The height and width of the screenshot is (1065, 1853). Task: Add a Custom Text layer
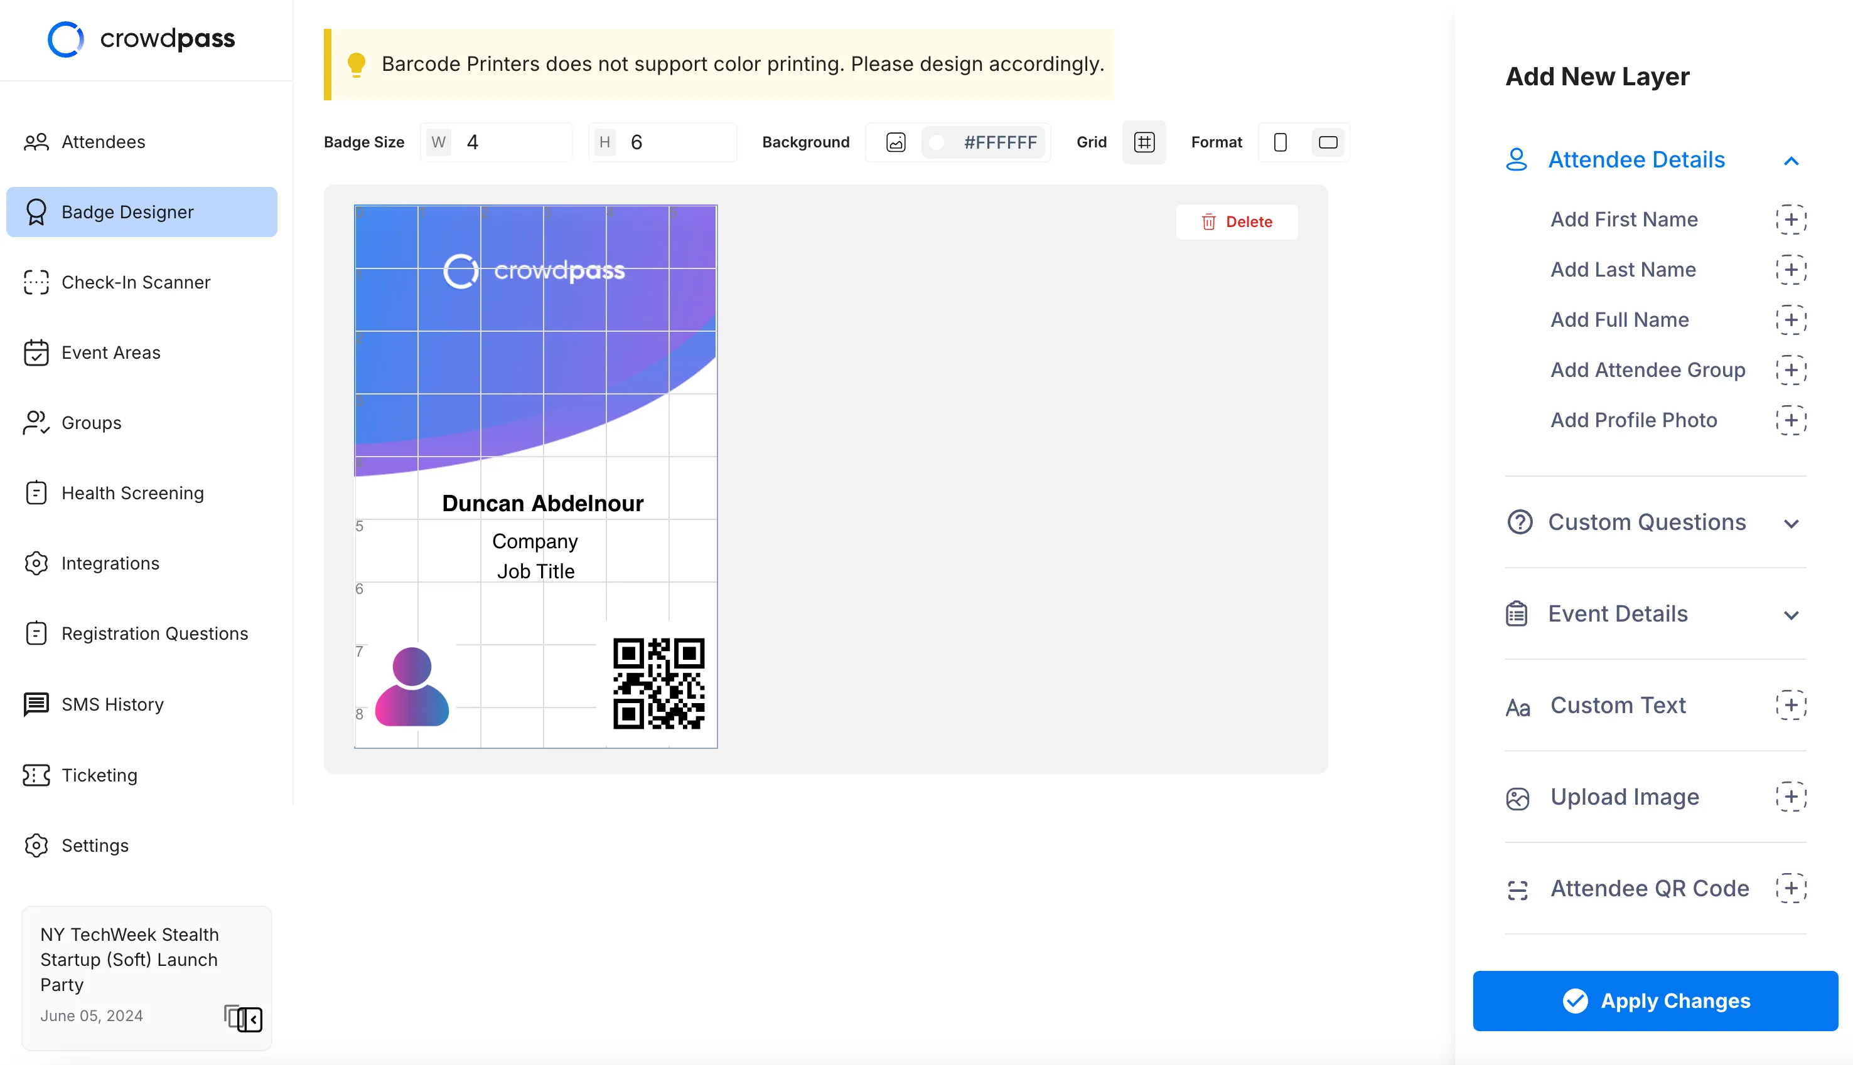1790,705
